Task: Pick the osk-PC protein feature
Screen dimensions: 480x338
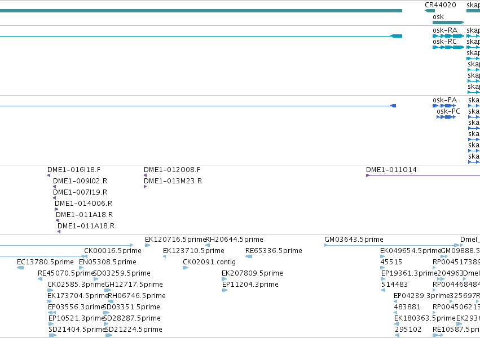Action: tap(446, 117)
